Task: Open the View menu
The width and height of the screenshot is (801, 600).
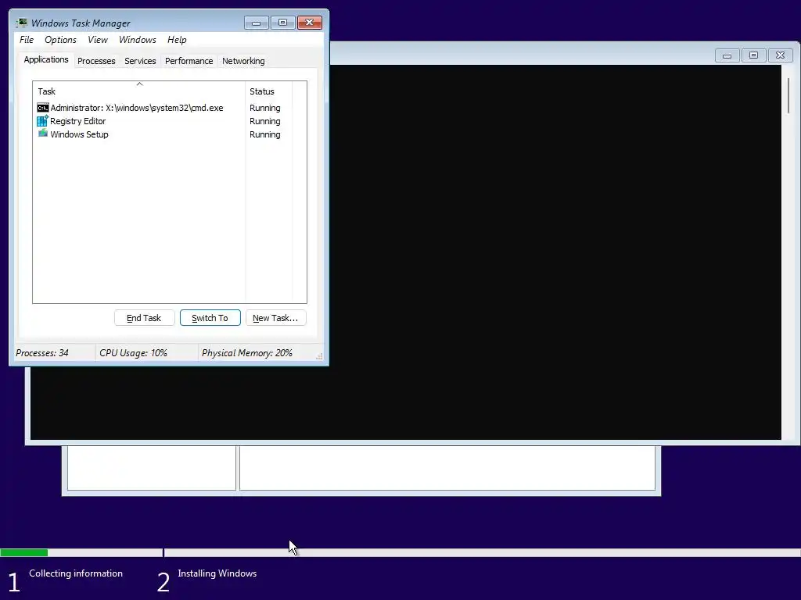Action: (98, 40)
